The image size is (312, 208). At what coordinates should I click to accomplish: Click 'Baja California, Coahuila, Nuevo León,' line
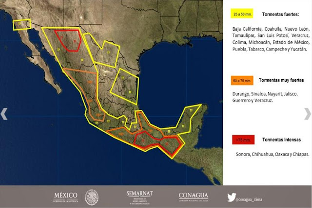(271, 29)
